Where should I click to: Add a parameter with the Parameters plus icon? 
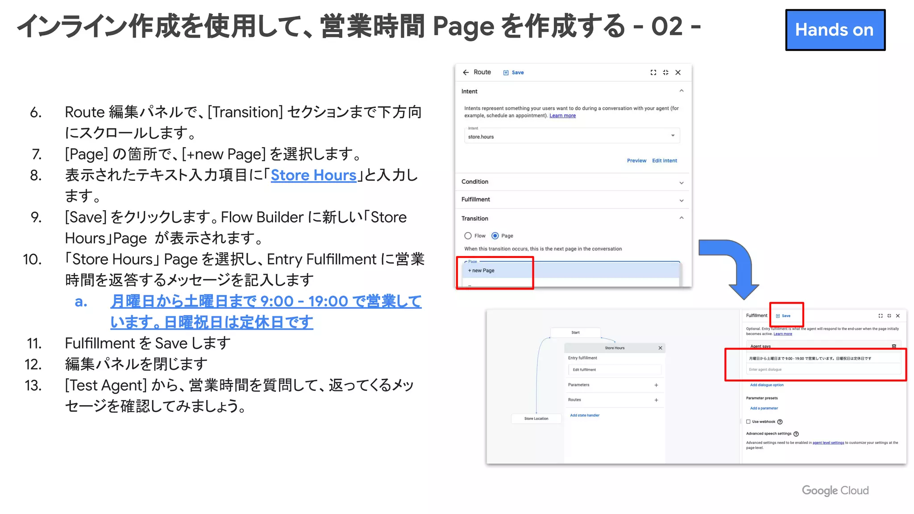(656, 385)
